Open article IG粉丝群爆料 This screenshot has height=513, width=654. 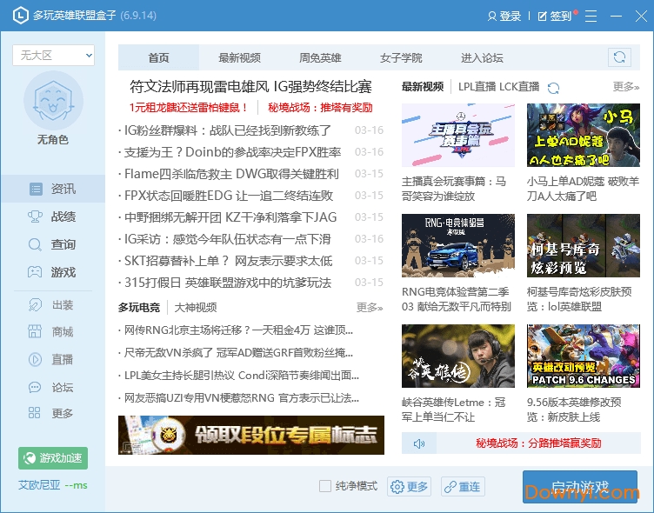pos(228,130)
